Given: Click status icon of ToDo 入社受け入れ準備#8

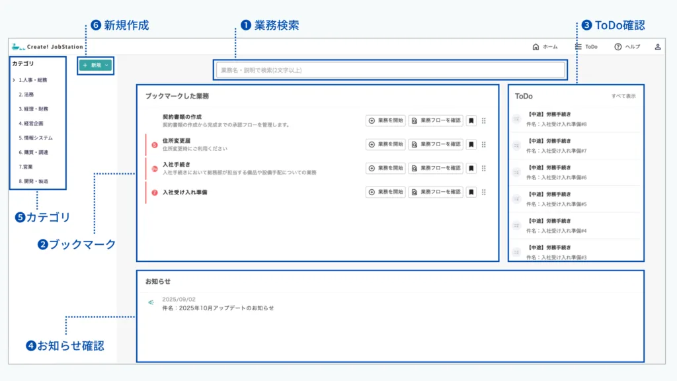Looking at the screenshot, I should [517, 119].
